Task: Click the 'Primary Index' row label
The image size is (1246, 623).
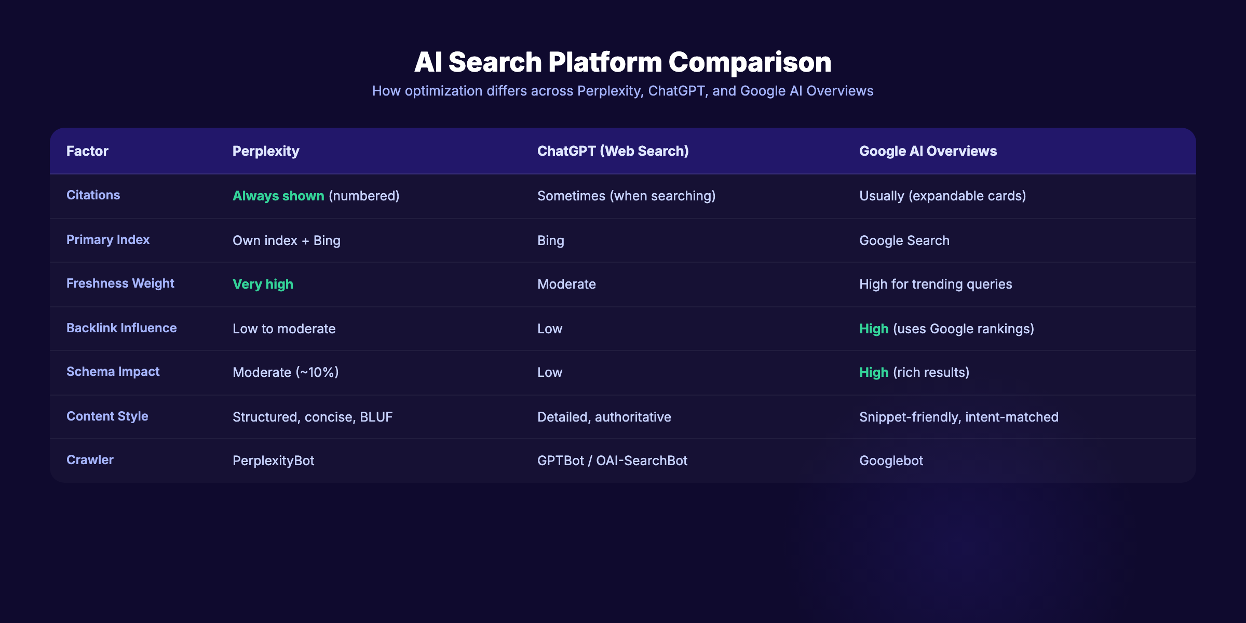Action: pyautogui.click(x=107, y=239)
